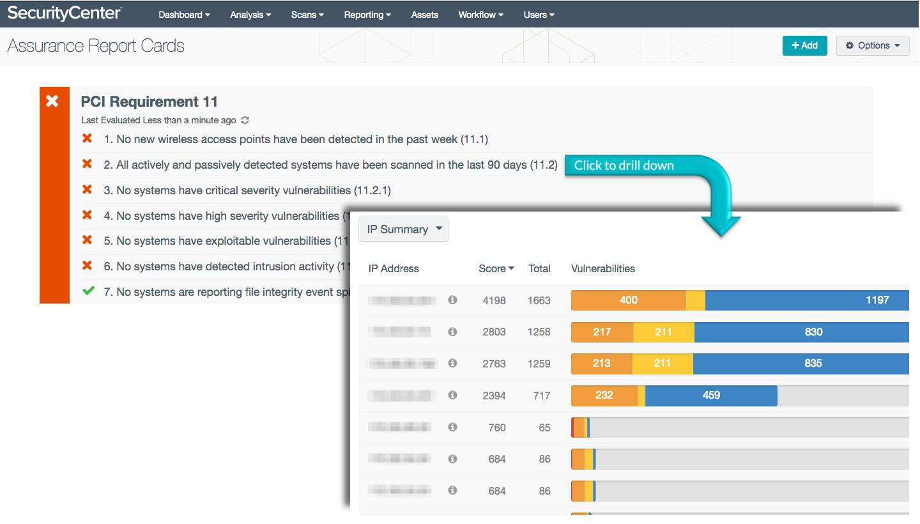Click the orange 217 vulnerability bar segment
Viewport: 920px width, 524px height.
click(602, 332)
